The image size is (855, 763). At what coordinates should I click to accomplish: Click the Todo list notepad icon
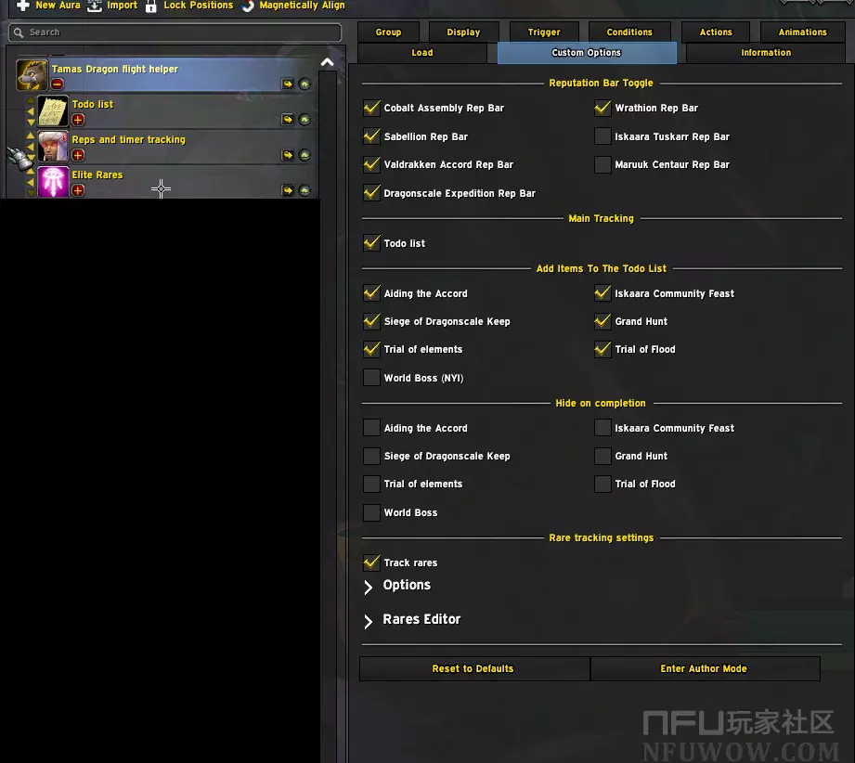pyautogui.click(x=53, y=111)
